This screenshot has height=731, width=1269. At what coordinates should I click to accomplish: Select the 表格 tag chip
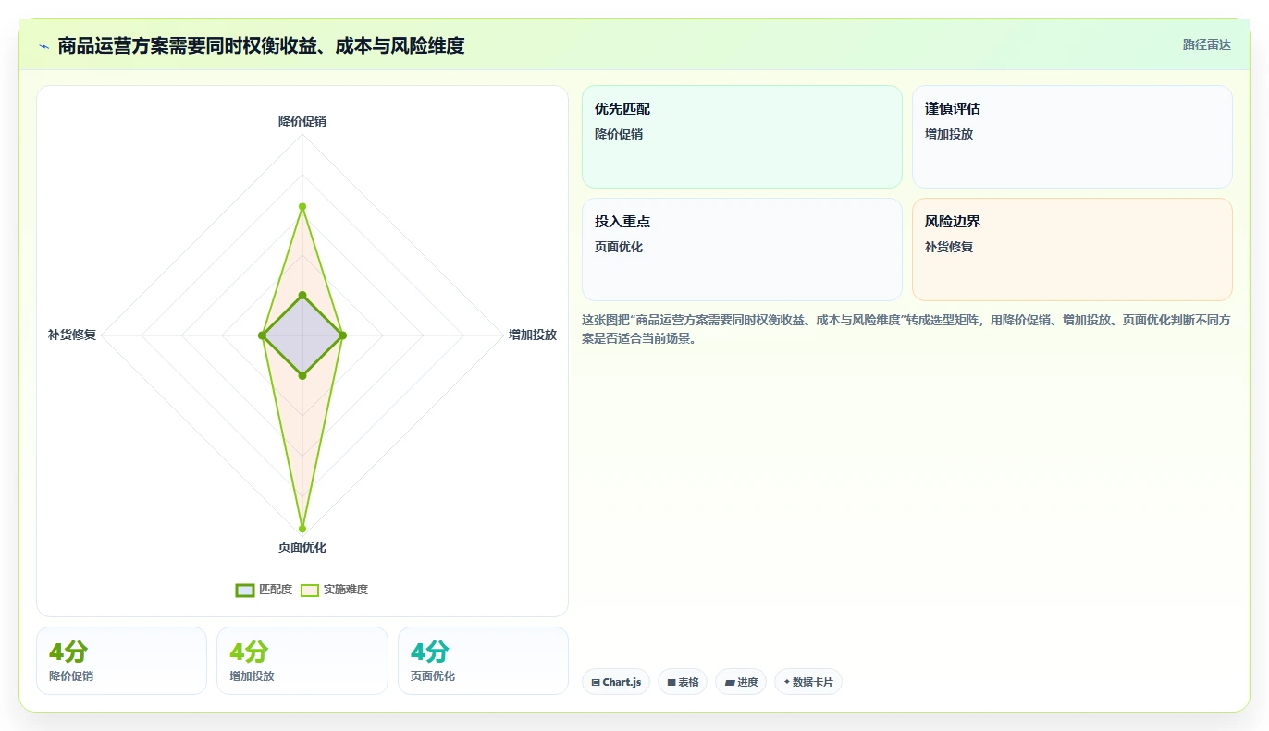click(x=683, y=682)
